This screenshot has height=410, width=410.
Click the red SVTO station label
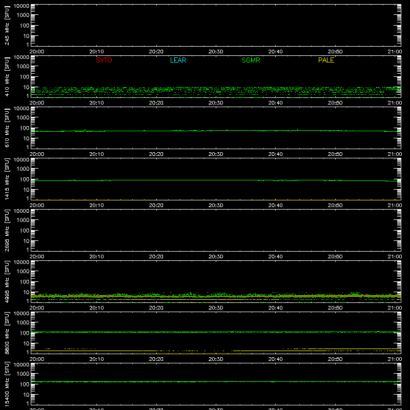point(104,60)
